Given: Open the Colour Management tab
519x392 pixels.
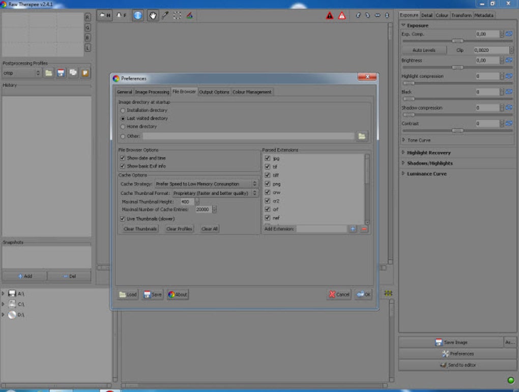Looking at the screenshot, I should [x=252, y=92].
